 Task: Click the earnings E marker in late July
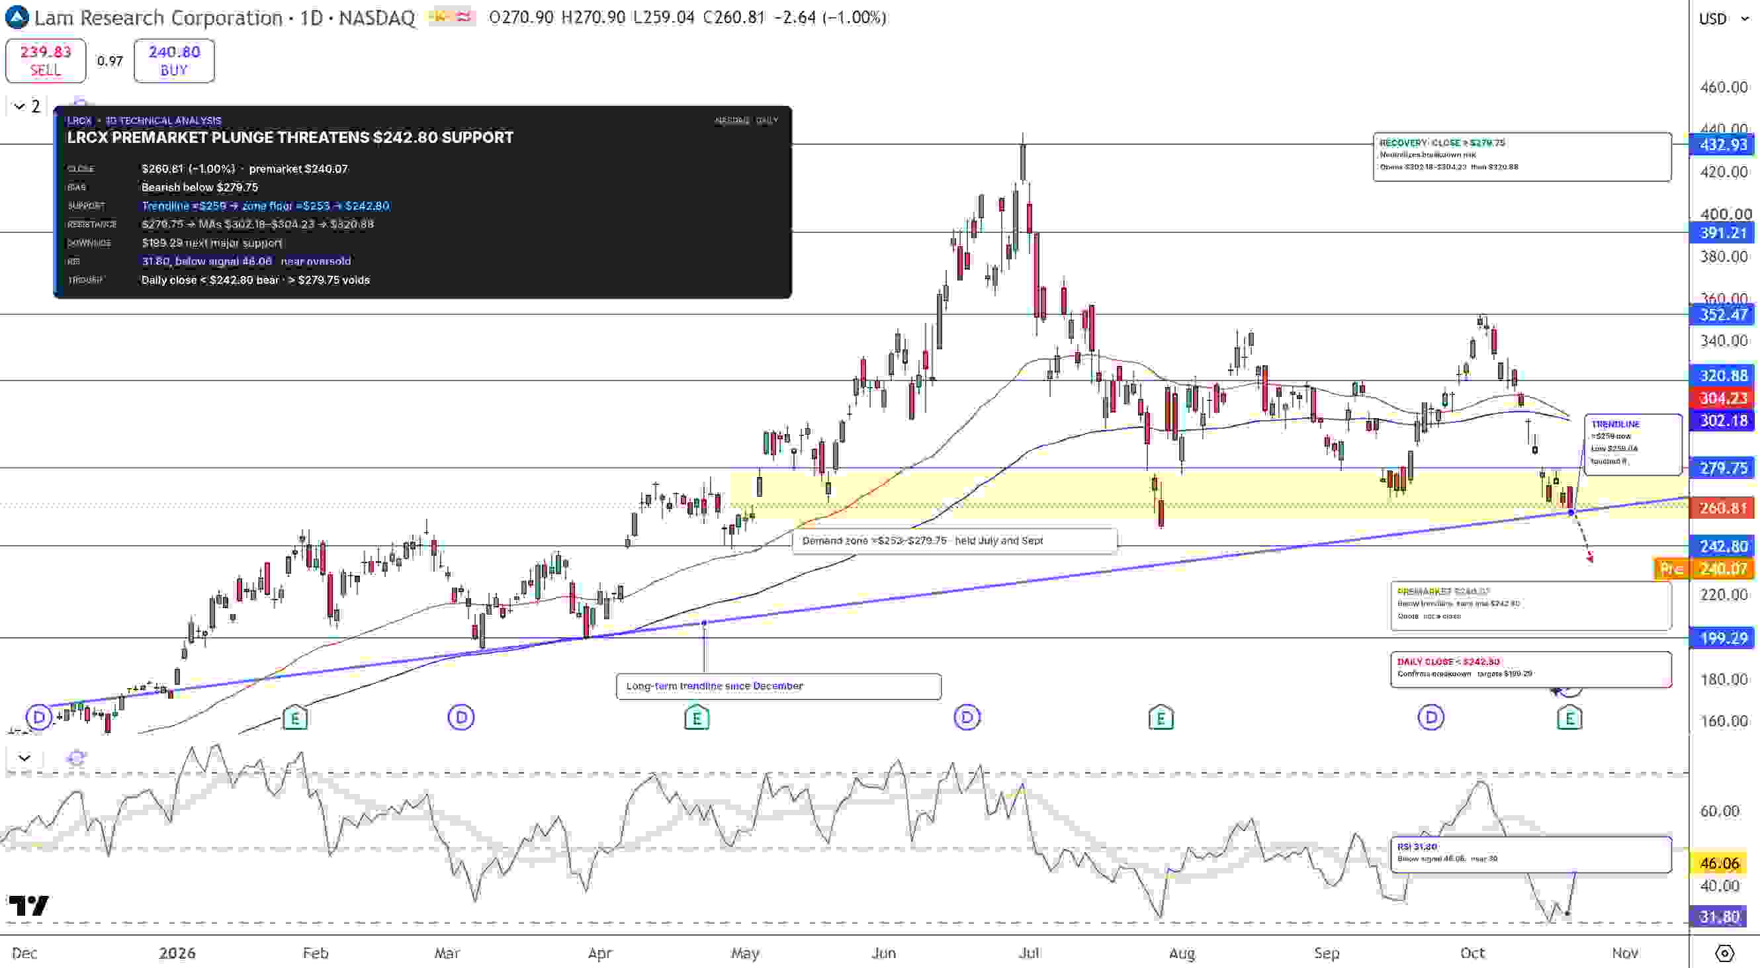click(x=1161, y=717)
